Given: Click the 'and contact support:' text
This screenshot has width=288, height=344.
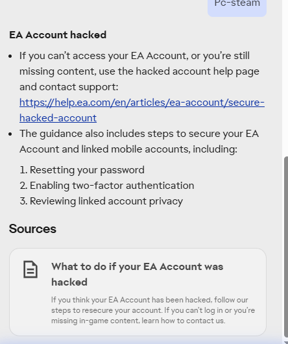Looking at the screenshot, I should 69,87.
